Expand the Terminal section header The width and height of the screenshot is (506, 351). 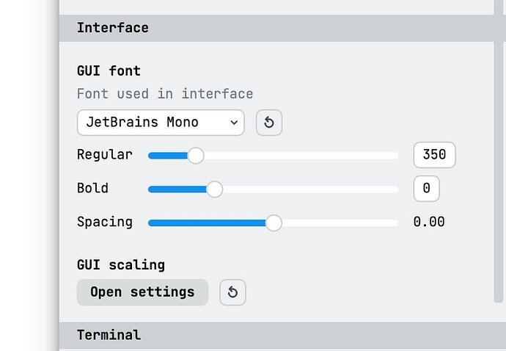(277, 335)
